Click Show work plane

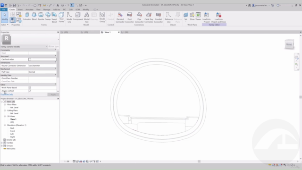point(192,17)
